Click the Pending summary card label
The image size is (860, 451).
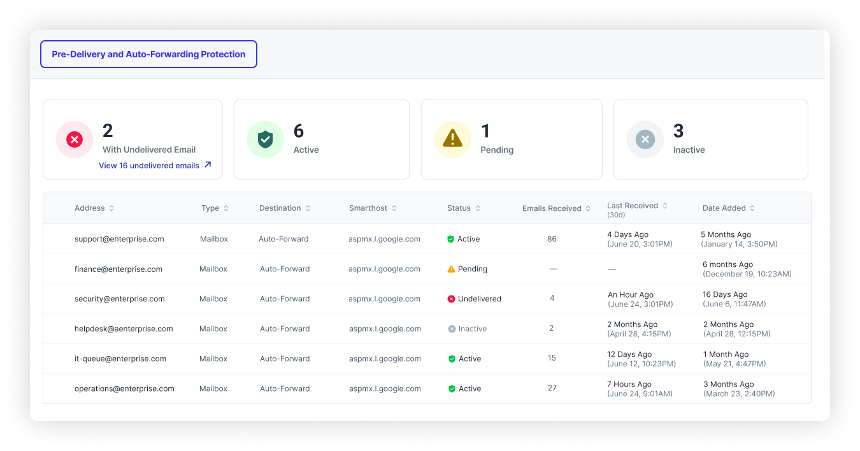(x=497, y=150)
